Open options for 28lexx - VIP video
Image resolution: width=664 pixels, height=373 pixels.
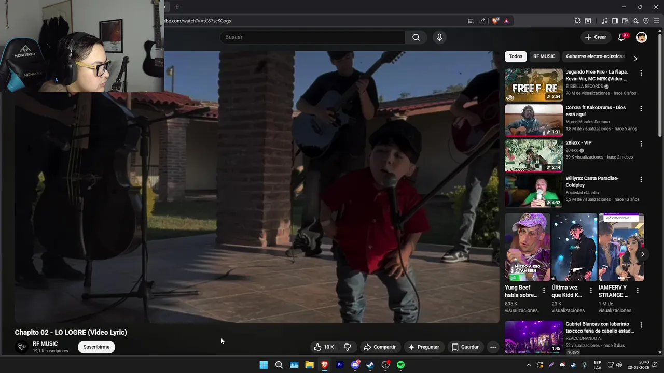click(x=641, y=144)
